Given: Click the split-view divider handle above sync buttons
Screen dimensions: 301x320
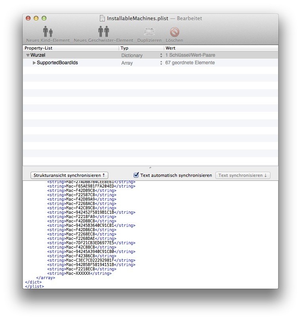Looking at the screenshot, I should pyautogui.click(x=150, y=168).
